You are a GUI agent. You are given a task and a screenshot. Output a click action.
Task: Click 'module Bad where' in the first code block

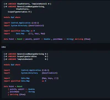12,17
